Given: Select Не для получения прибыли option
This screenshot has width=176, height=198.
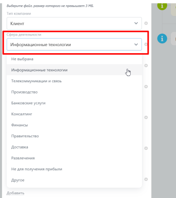Looking at the screenshot, I should [74, 169].
